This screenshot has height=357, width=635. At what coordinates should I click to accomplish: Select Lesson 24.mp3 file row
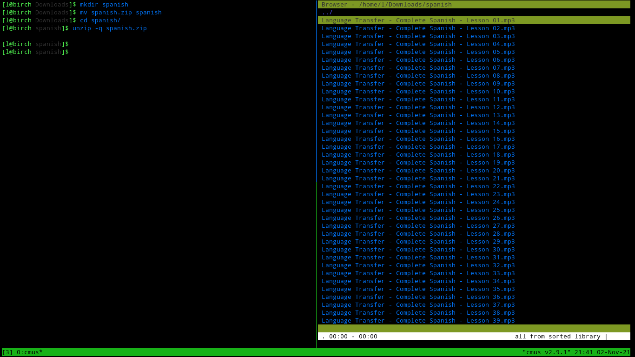click(474, 202)
